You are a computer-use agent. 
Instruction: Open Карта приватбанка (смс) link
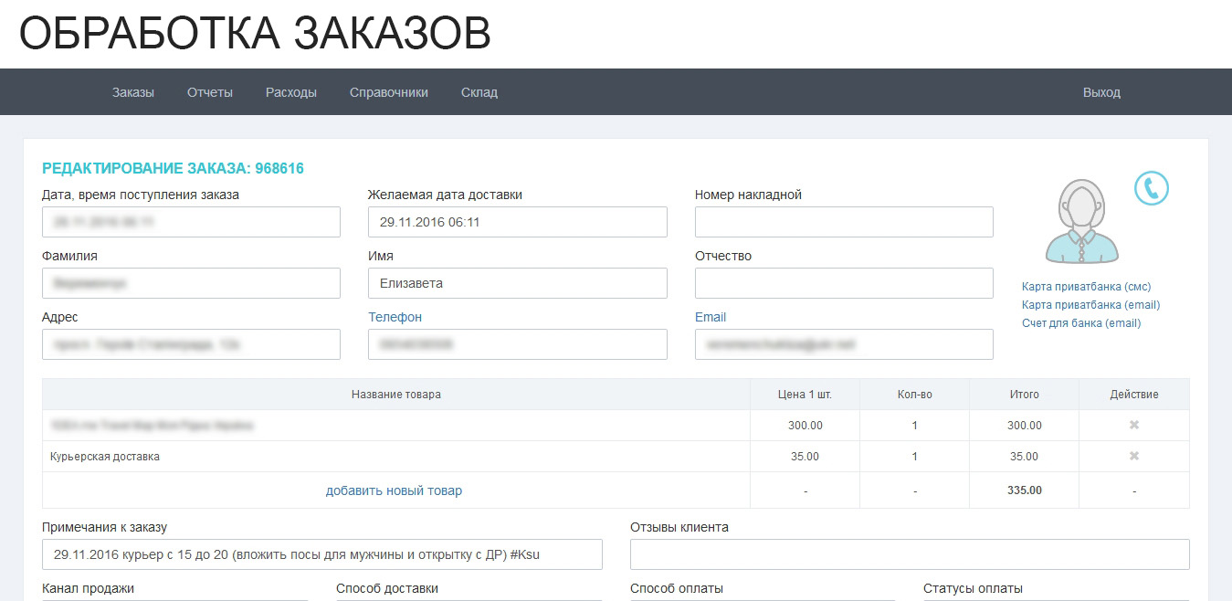tap(1086, 287)
